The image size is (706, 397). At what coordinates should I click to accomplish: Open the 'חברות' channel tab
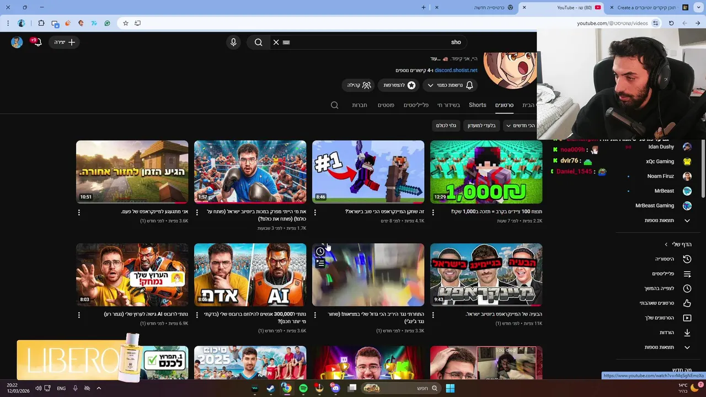pyautogui.click(x=360, y=105)
